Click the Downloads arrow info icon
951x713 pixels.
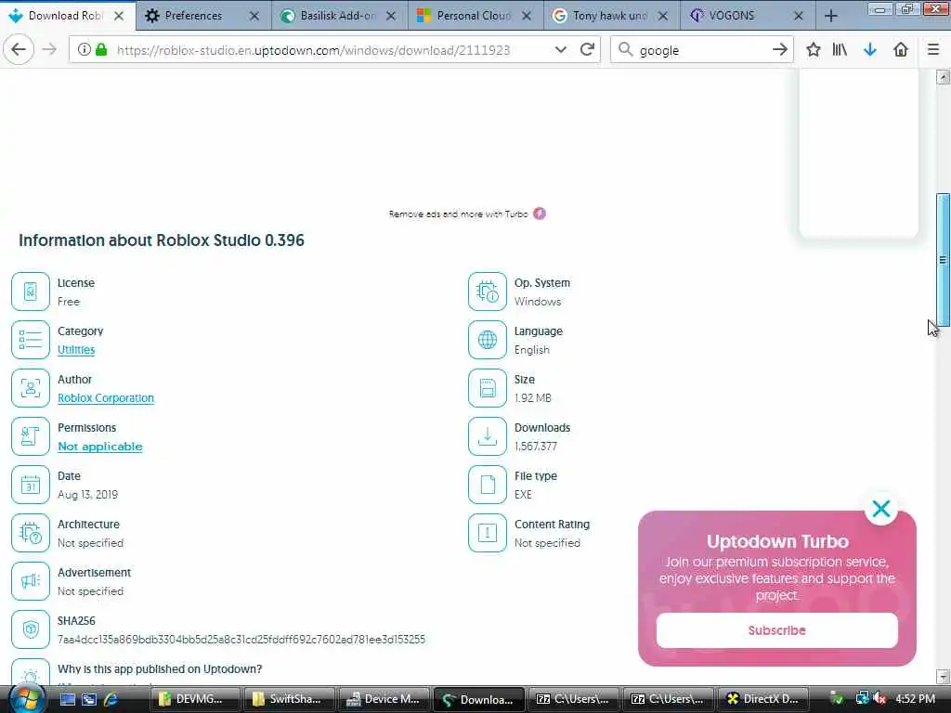click(x=487, y=436)
